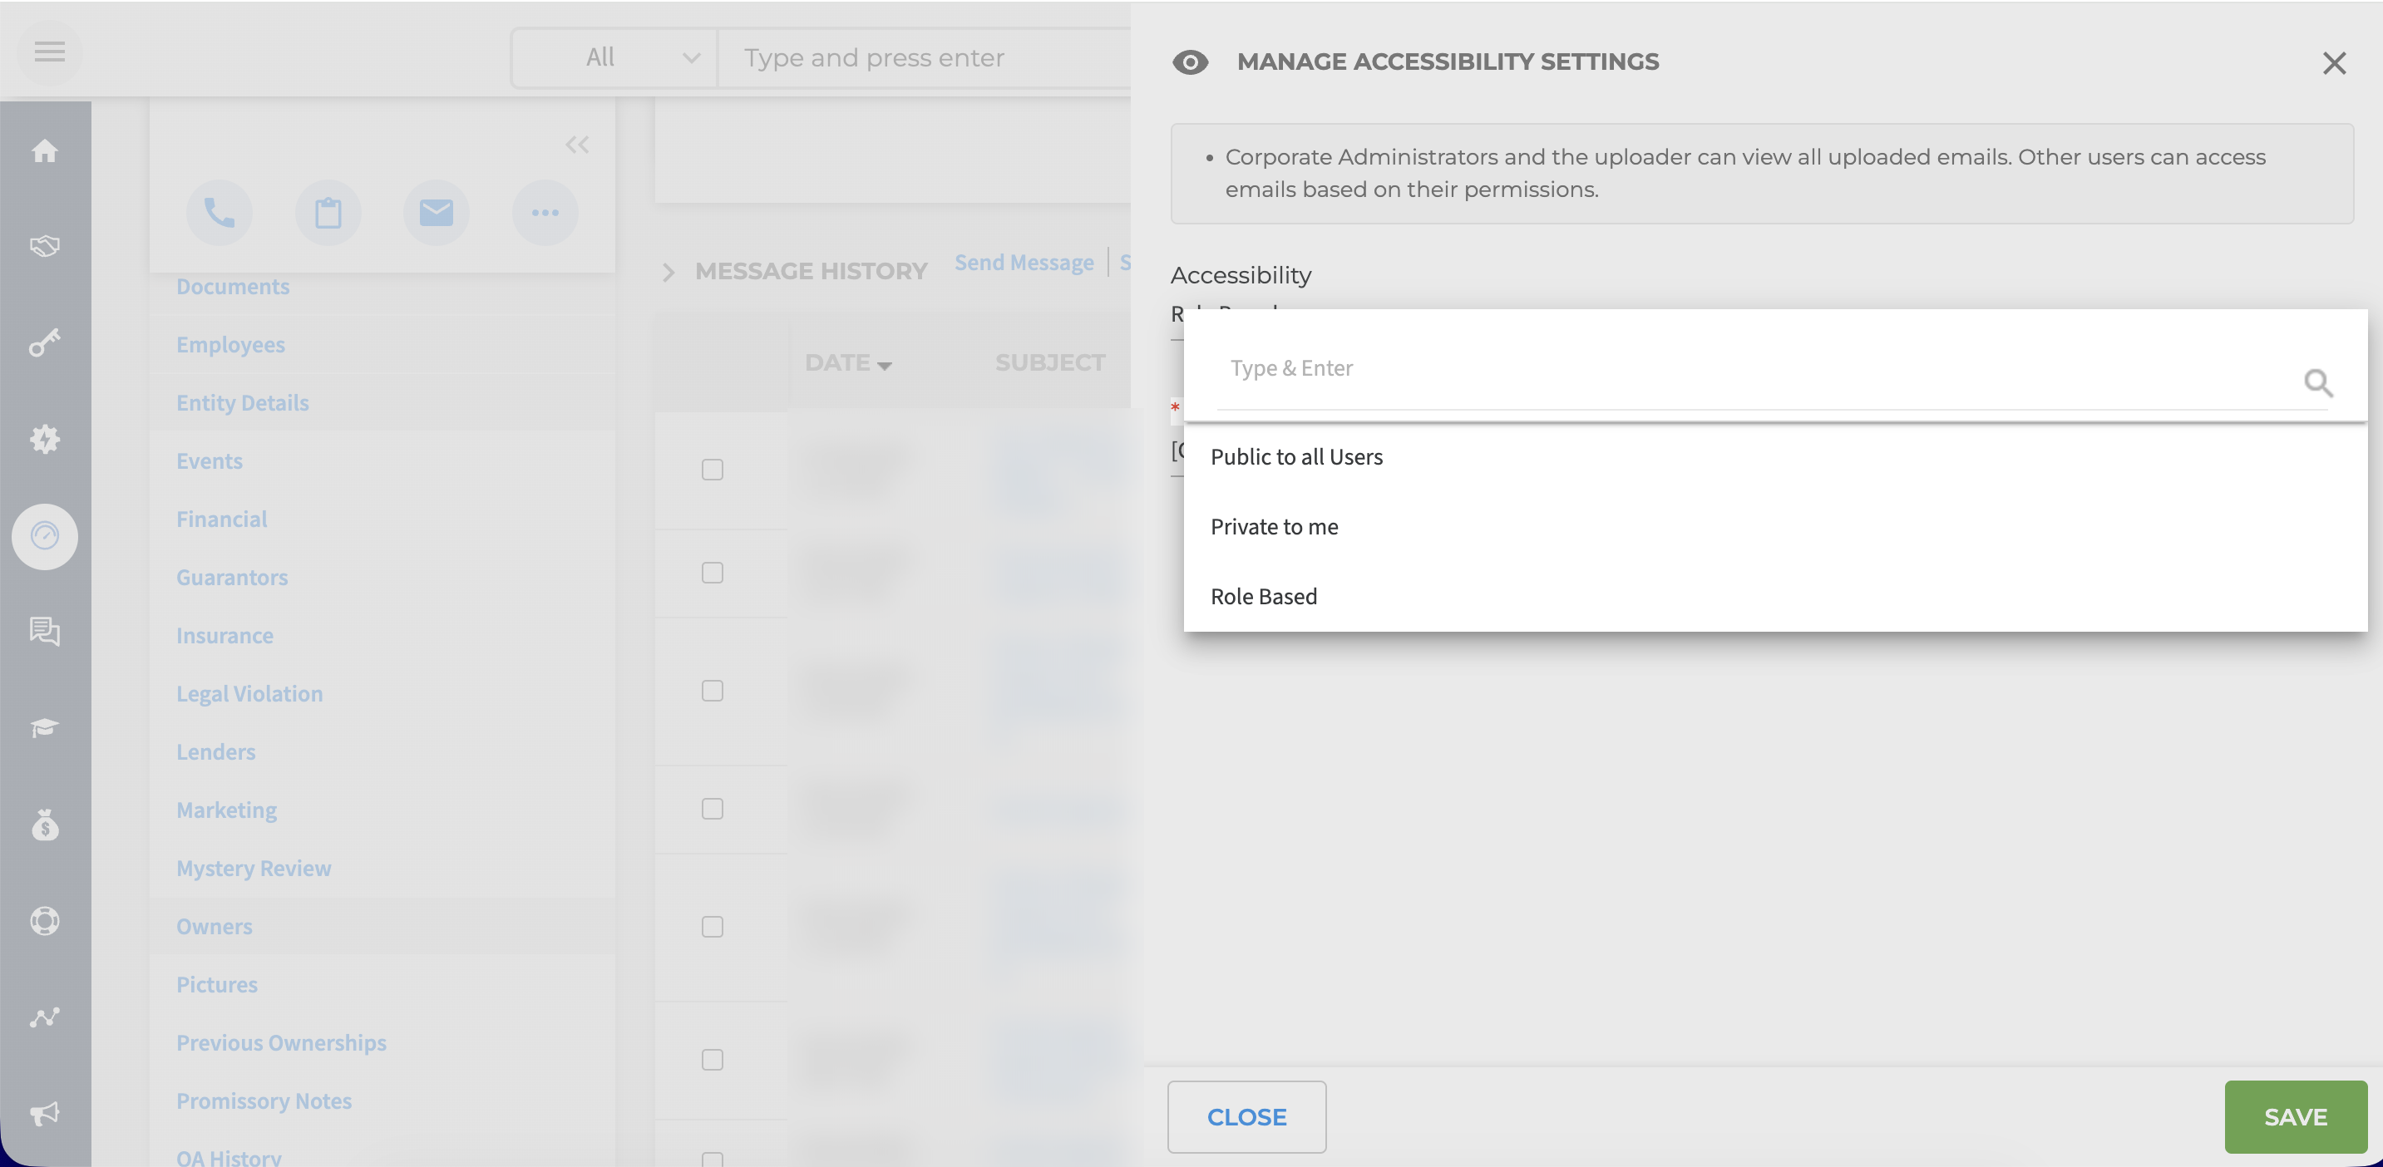Open the handshake icon in sidebar
The height and width of the screenshot is (1167, 2383).
click(44, 246)
